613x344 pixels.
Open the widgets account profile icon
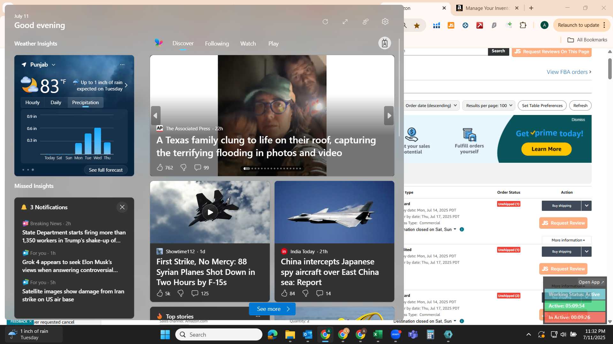(366, 22)
